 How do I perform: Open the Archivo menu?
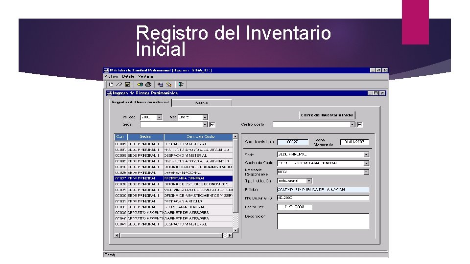click(x=111, y=77)
